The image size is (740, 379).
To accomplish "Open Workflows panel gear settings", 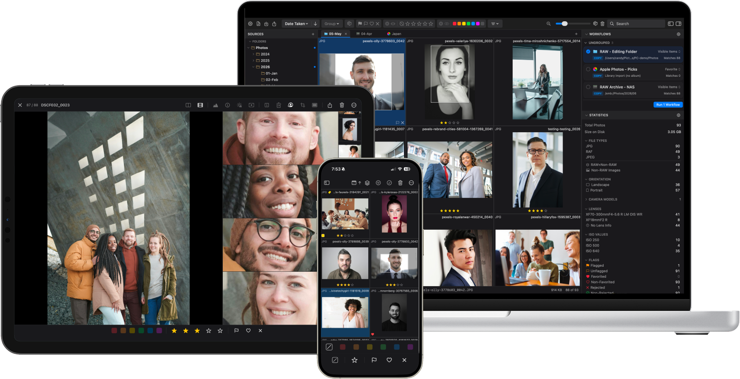I will (679, 34).
